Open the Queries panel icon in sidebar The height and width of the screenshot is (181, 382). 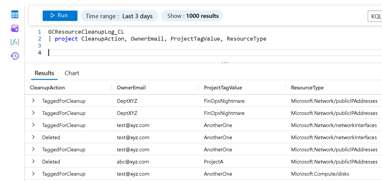pos(15,29)
